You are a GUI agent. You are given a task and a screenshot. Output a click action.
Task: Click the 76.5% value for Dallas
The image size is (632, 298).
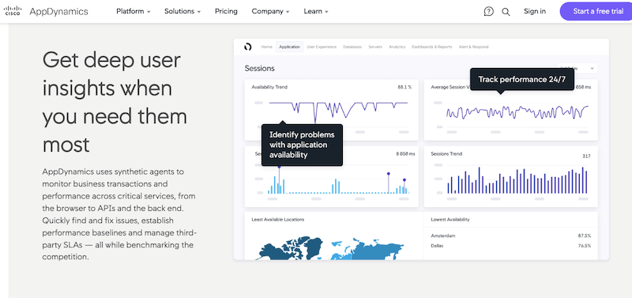(x=585, y=246)
